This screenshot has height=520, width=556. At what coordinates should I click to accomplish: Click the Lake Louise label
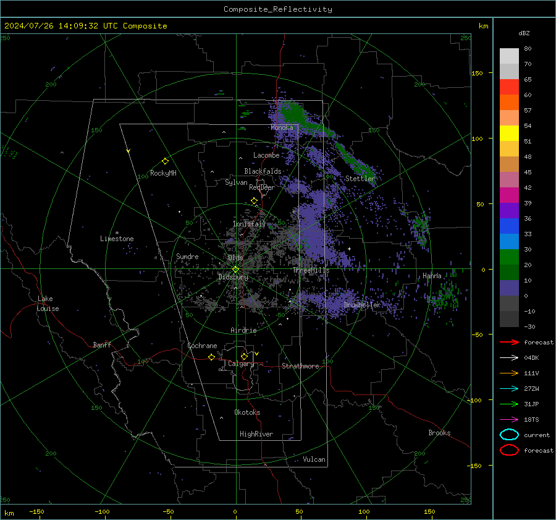coord(48,304)
